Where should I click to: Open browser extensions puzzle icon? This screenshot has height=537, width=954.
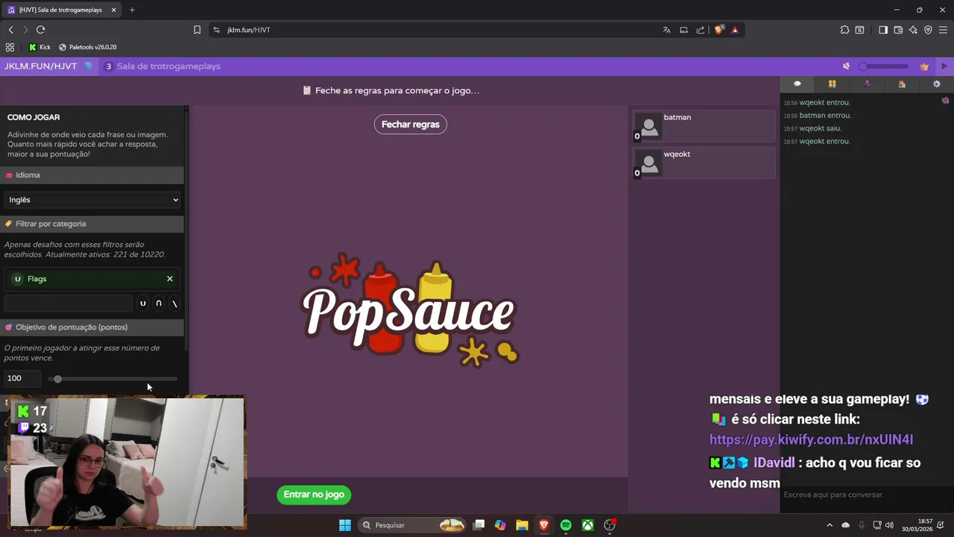point(844,30)
